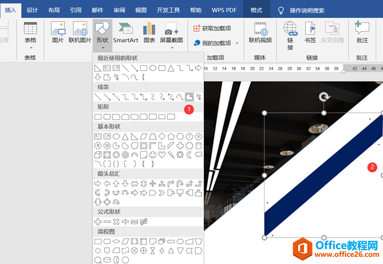
Task: Select the right arrow in 箭头总汇
Action: pyautogui.click(x=98, y=183)
